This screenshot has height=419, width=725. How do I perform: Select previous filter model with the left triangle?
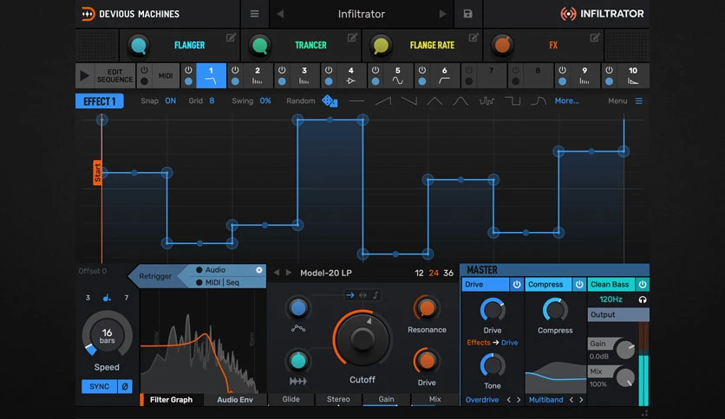pos(277,273)
